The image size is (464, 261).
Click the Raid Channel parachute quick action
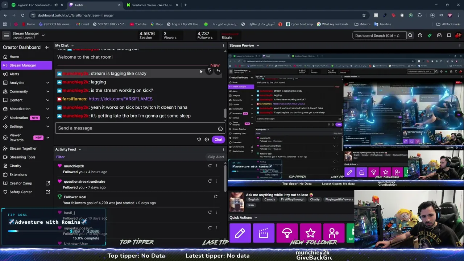click(287, 233)
